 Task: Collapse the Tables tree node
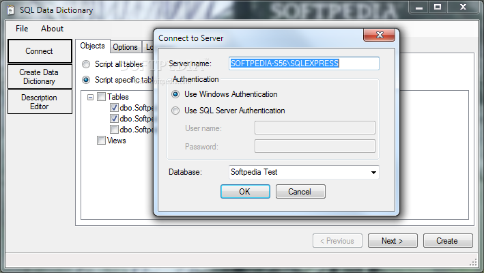point(90,97)
